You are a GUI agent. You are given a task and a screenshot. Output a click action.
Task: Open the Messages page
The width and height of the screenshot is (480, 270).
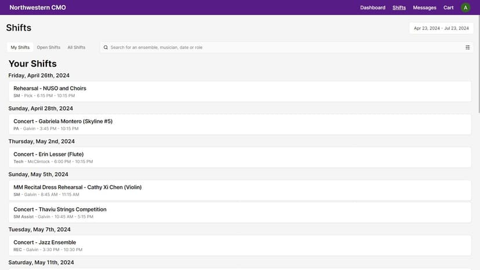tap(424, 8)
